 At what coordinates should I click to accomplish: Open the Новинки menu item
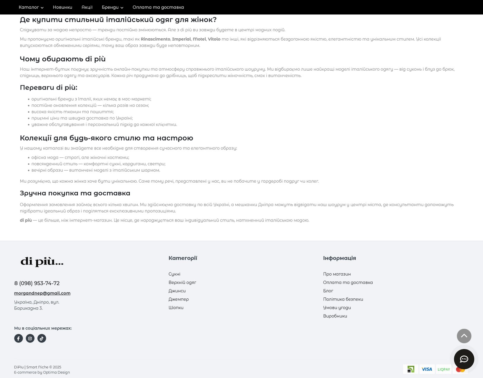click(x=62, y=7)
